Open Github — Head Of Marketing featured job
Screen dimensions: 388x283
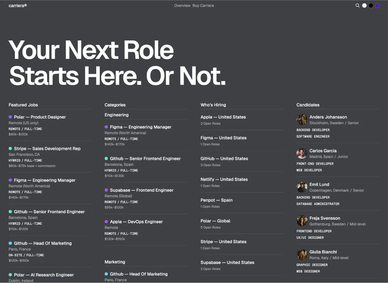[x=43, y=243]
